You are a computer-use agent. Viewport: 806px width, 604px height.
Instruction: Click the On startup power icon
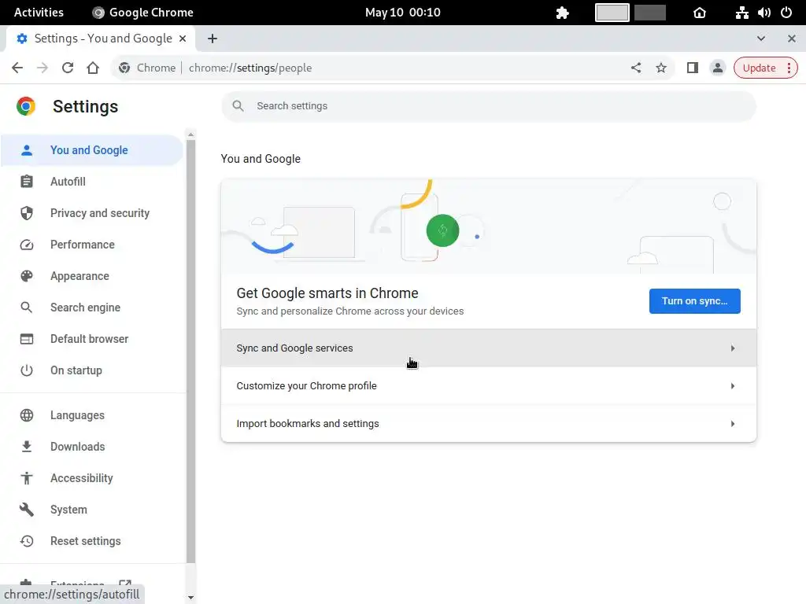click(27, 370)
